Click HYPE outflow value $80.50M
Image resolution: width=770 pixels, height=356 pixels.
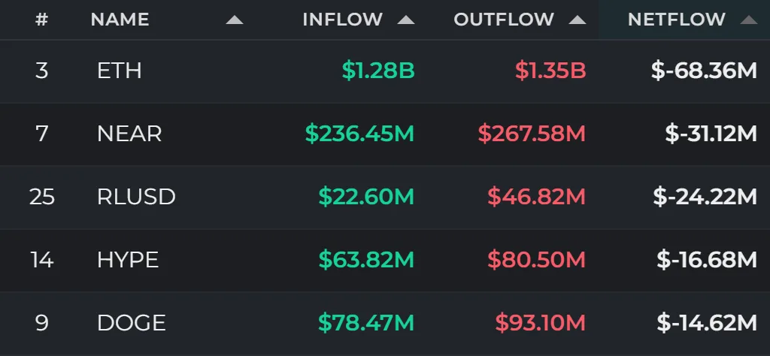click(x=537, y=260)
